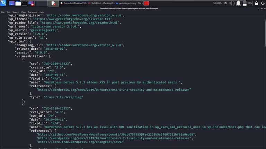The width and height of the screenshot is (266, 149).
Task: Launch the file manager from the panel
Action: [18, 3]
